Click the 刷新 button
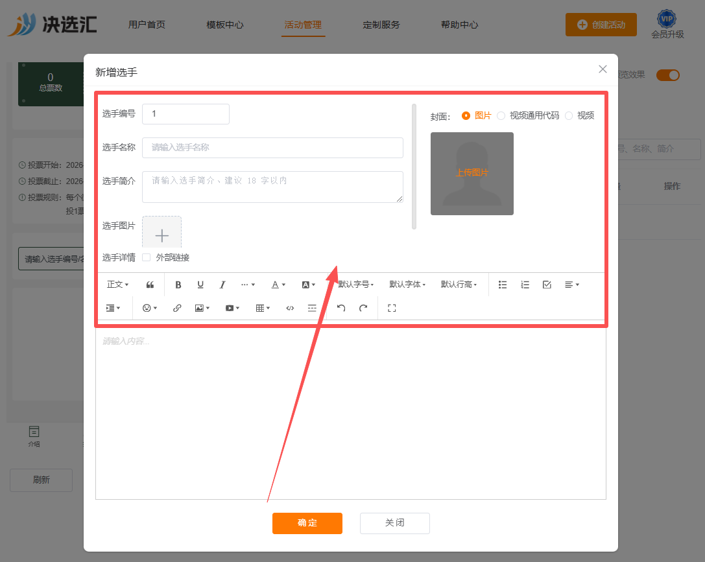 [x=42, y=480]
